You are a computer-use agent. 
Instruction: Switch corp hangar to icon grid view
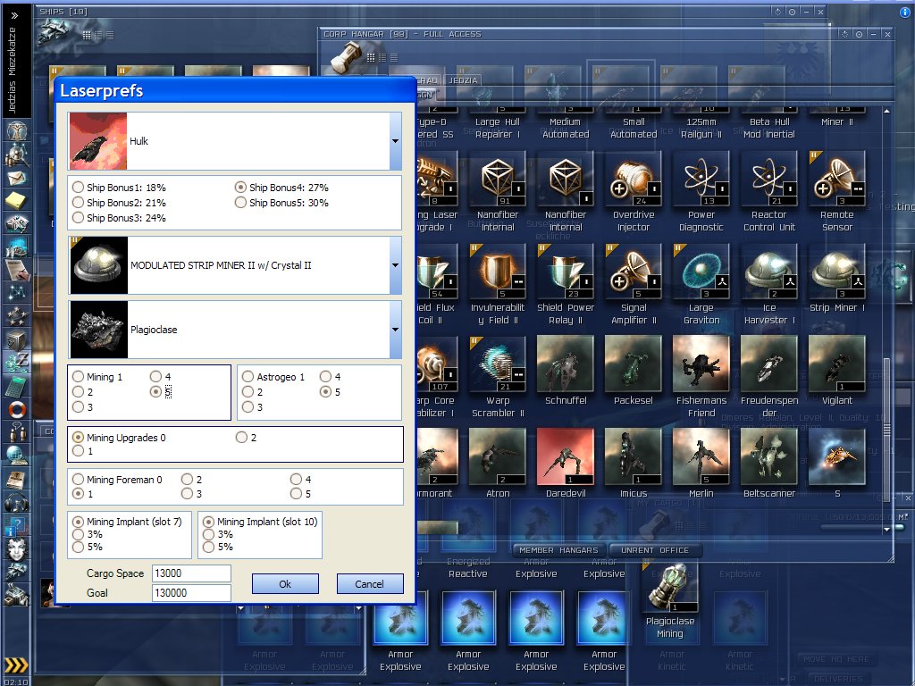click(x=371, y=57)
